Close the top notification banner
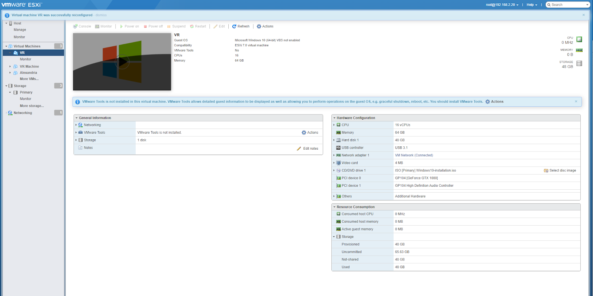The width and height of the screenshot is (593, 296). point(583,15)
